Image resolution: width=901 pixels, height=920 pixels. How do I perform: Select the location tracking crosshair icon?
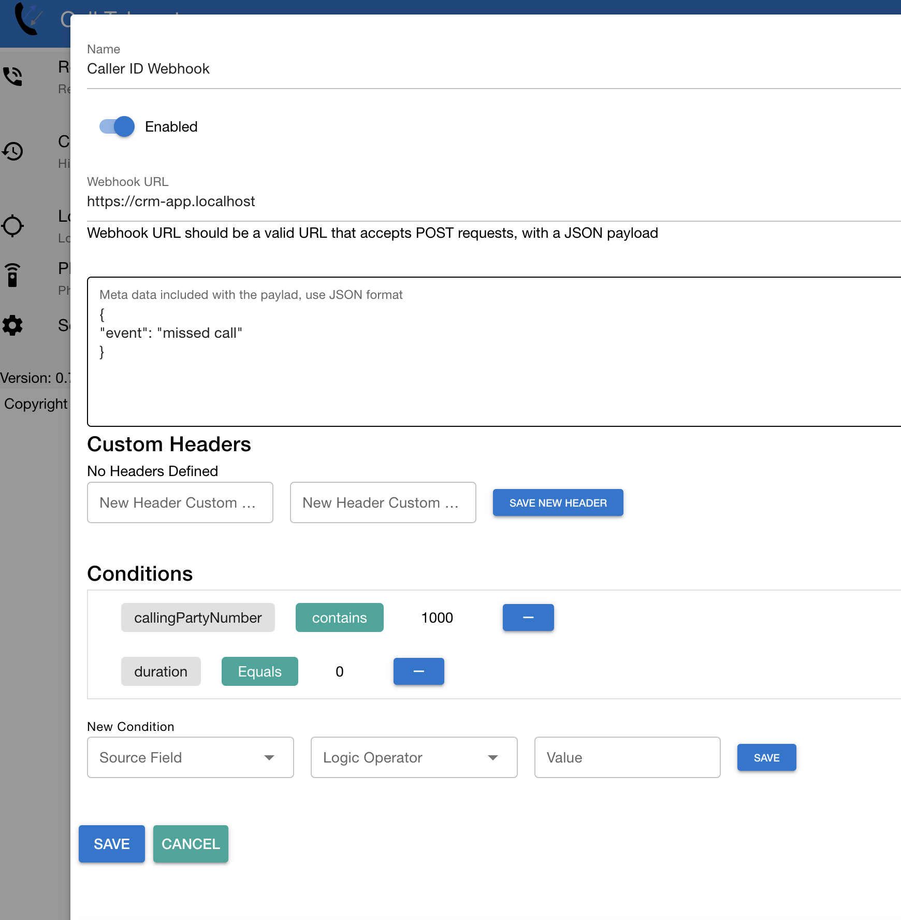pos(12,226)
